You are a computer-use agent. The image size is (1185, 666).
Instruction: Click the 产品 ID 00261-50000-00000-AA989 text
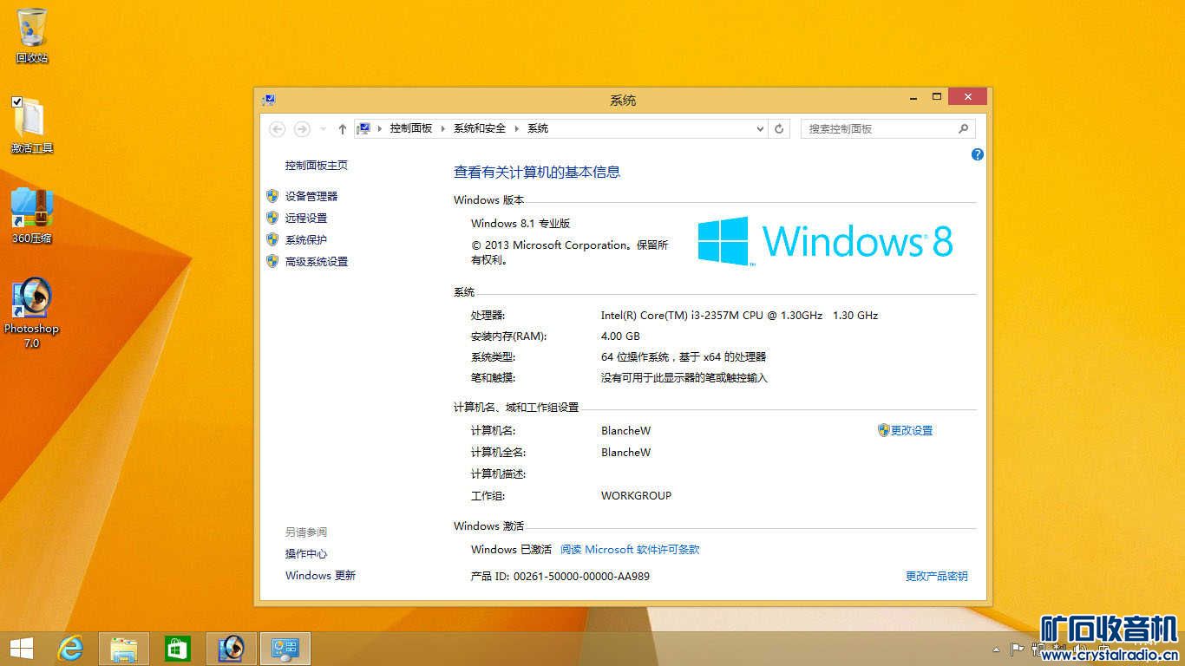560,577
